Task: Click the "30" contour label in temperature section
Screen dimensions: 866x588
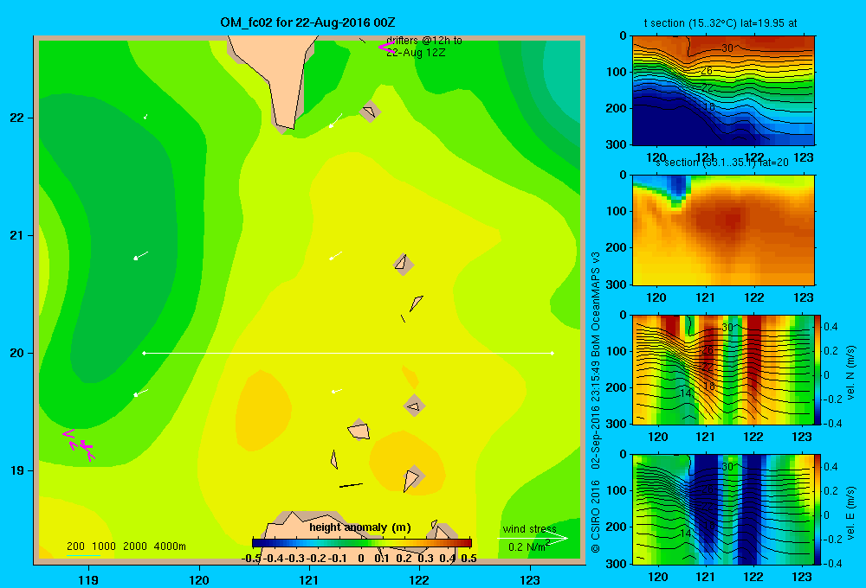Action: (x=727, y=48)
